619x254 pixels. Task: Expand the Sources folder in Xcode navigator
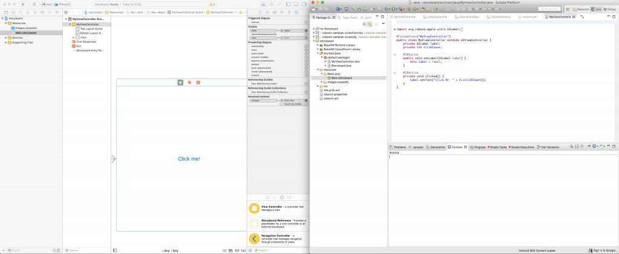point(7,37)
